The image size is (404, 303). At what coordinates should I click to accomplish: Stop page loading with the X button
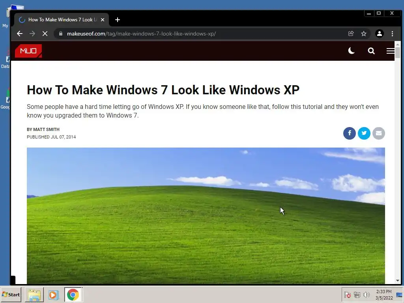click(45, 34)
